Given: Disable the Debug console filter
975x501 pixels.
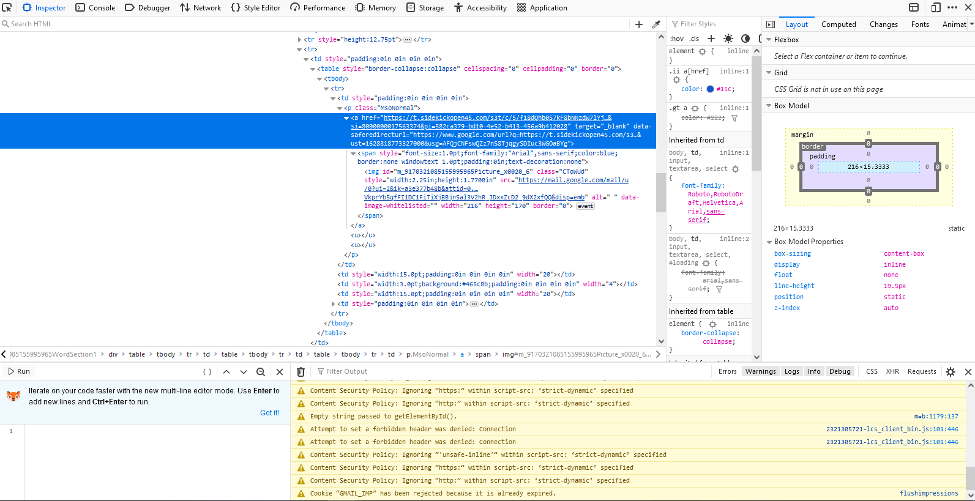Looking at the screenshot, I should tap(840, 371).
